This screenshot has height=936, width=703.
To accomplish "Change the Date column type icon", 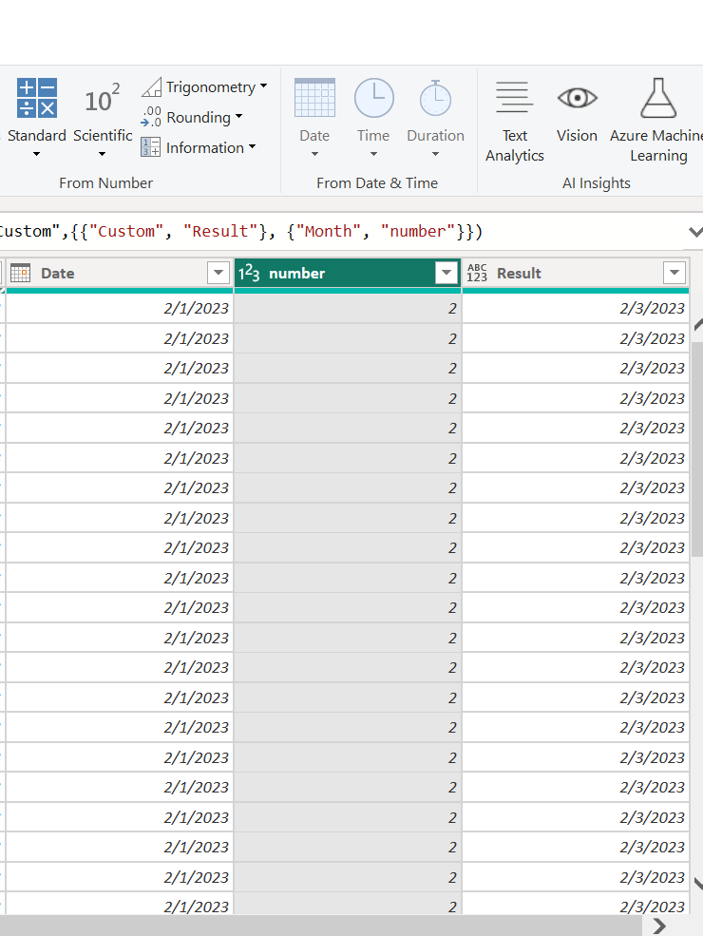I will [20, 273].
